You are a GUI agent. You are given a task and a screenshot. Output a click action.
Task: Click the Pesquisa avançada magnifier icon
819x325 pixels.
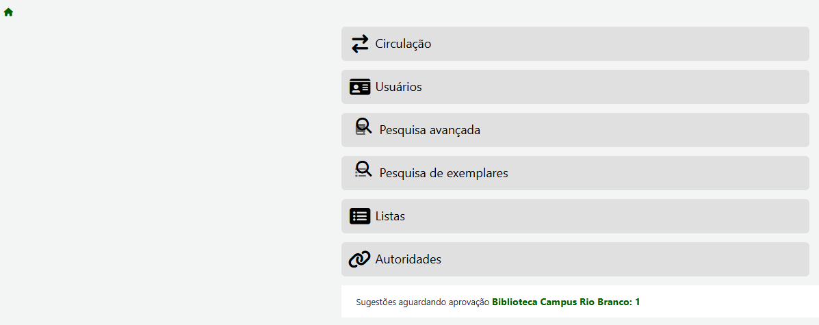(363, 127)
